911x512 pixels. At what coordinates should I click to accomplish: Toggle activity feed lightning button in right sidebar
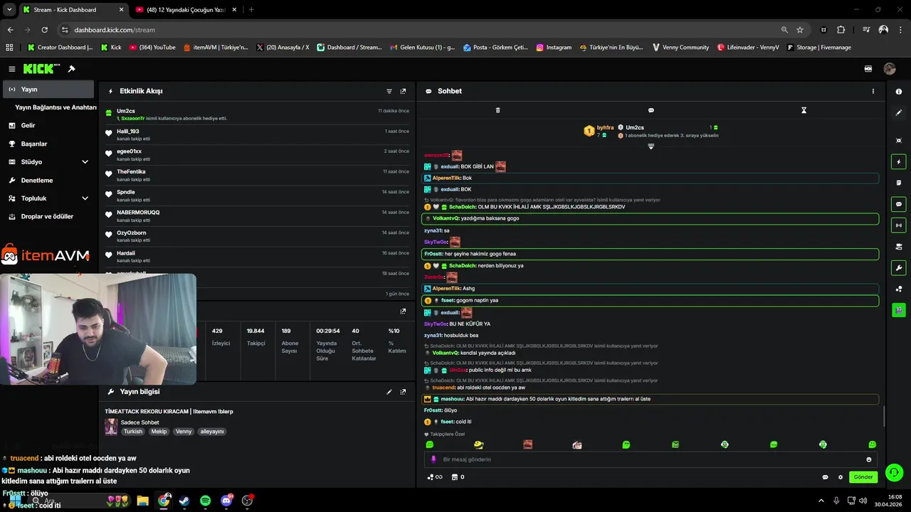(x=899, y=162)
